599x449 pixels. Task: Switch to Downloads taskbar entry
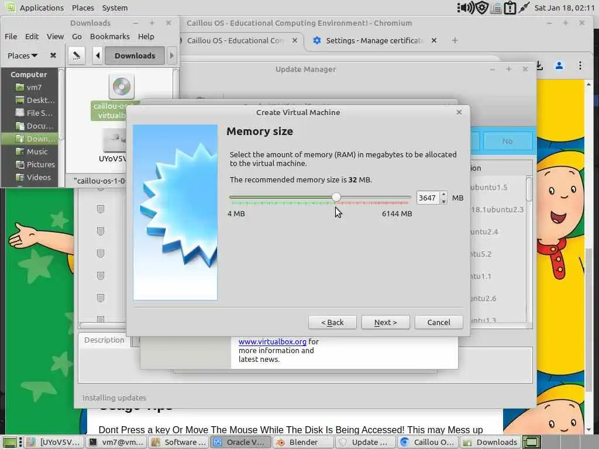click(x=490, y=442)
